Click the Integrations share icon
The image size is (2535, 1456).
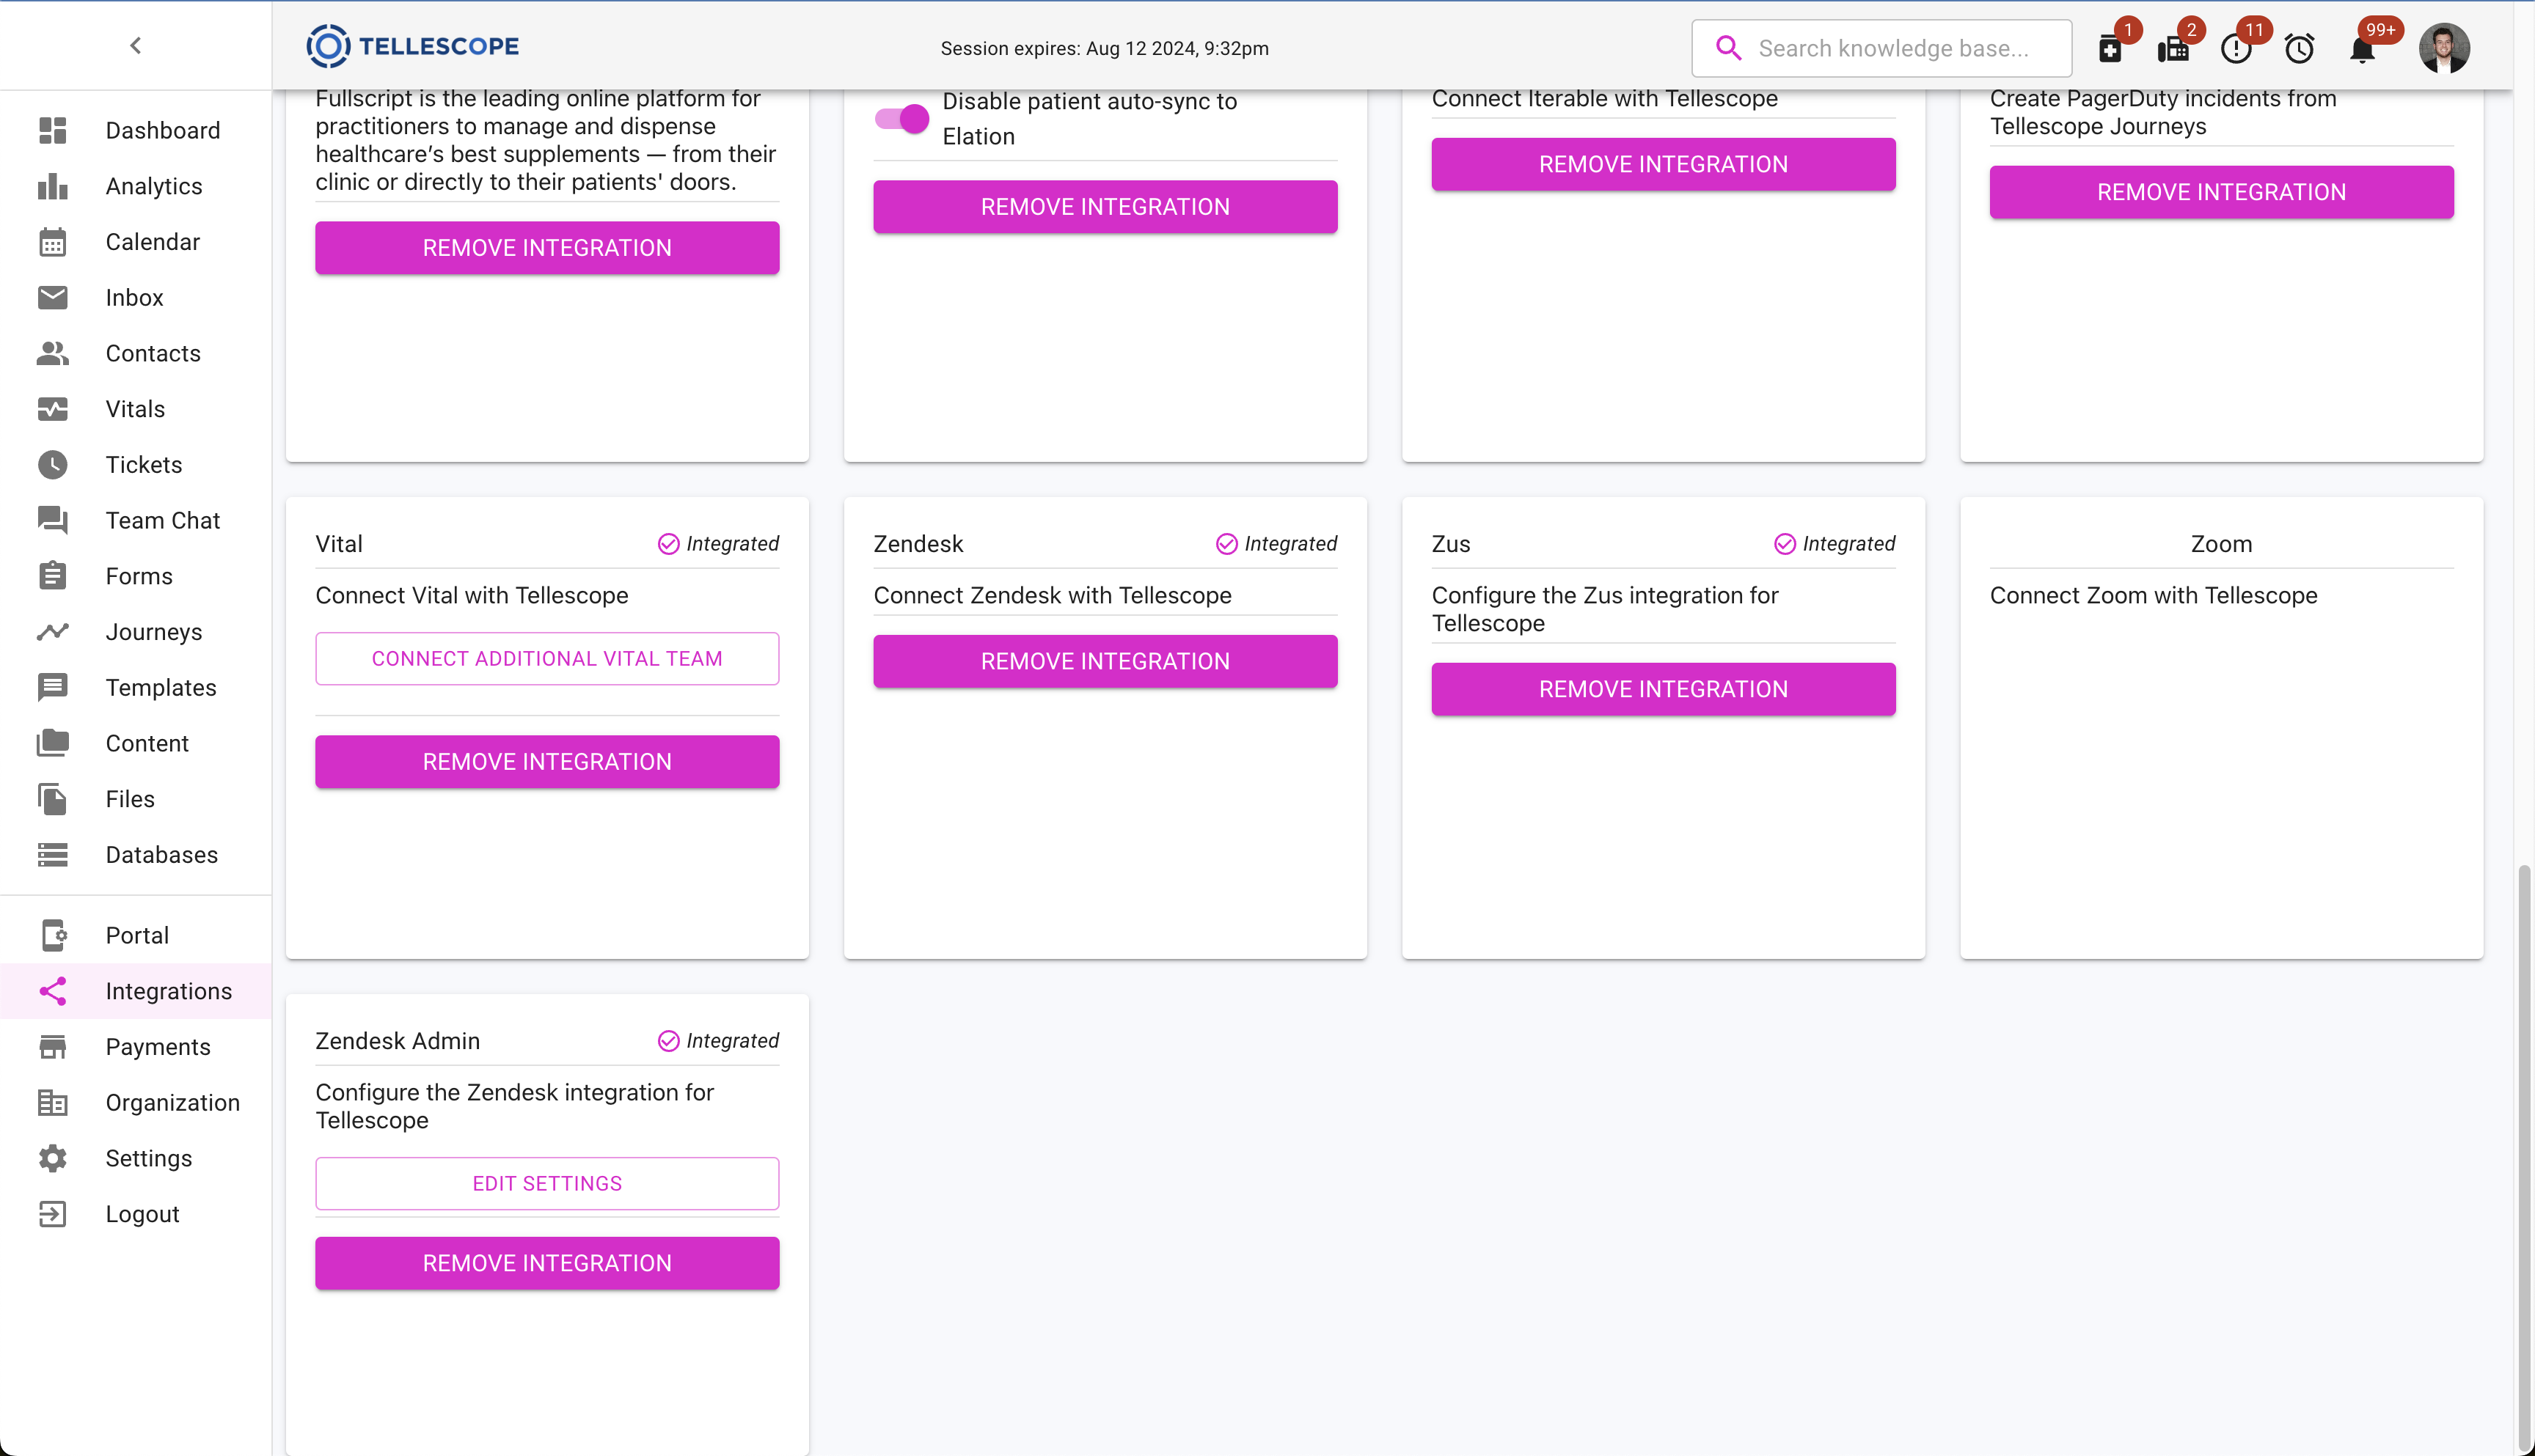pos(53,991)
